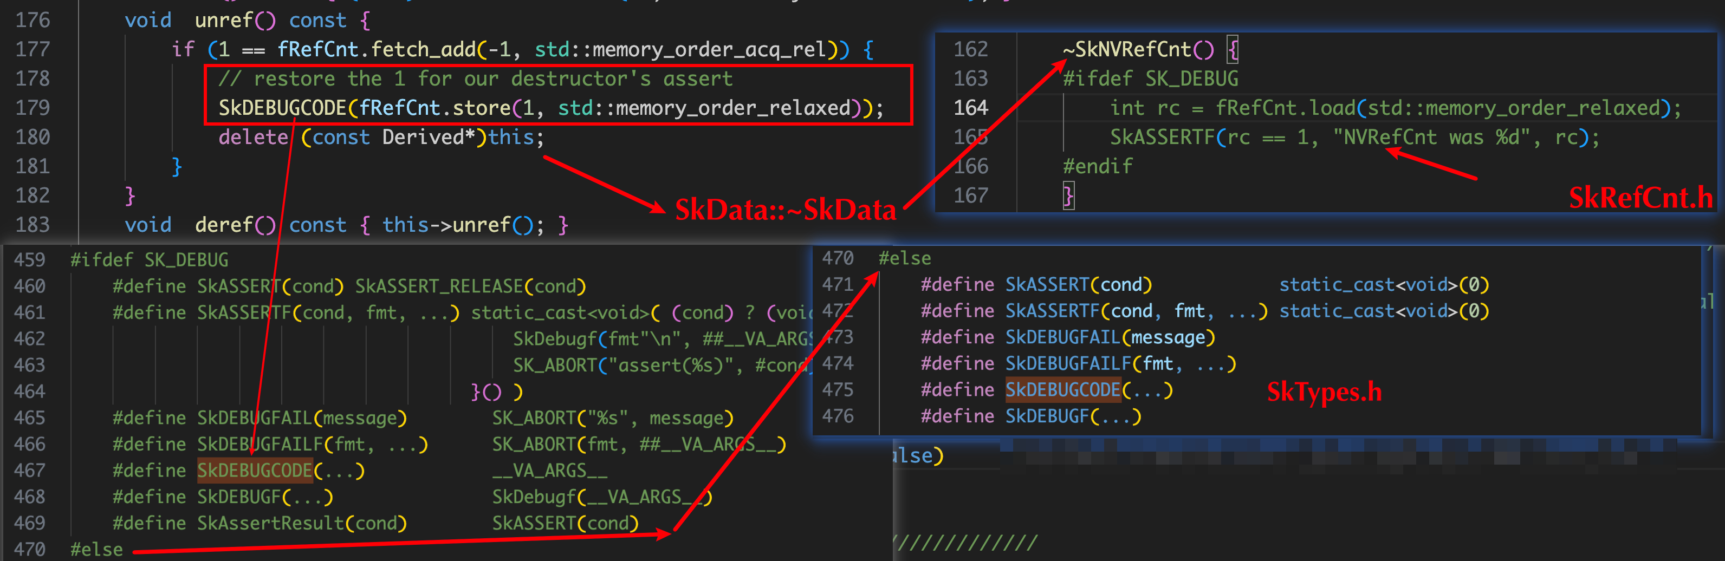Click line number 163 in the gutter
1725x561 pixels.
(x=971, y=79)
